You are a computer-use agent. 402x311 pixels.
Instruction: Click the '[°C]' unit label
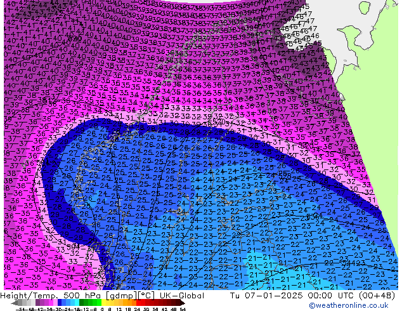[x=146, y=296]
